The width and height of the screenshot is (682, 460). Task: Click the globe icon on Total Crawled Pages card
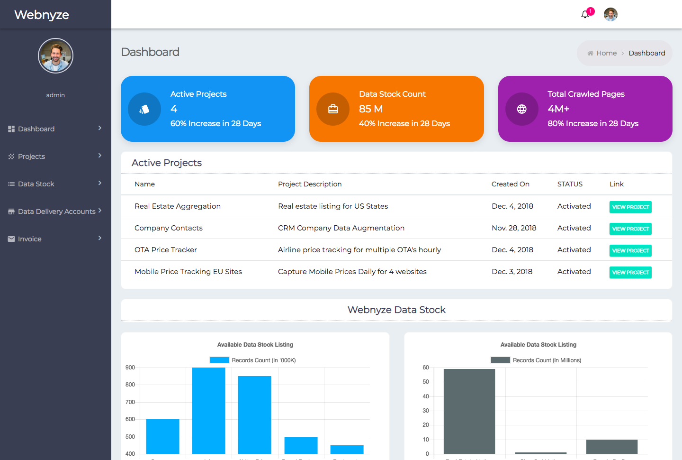pyautogui.click(x=521, y=109)
